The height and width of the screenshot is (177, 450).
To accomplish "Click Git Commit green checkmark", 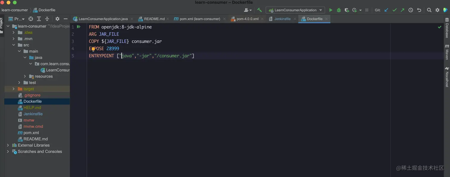I will pos(395,10).
